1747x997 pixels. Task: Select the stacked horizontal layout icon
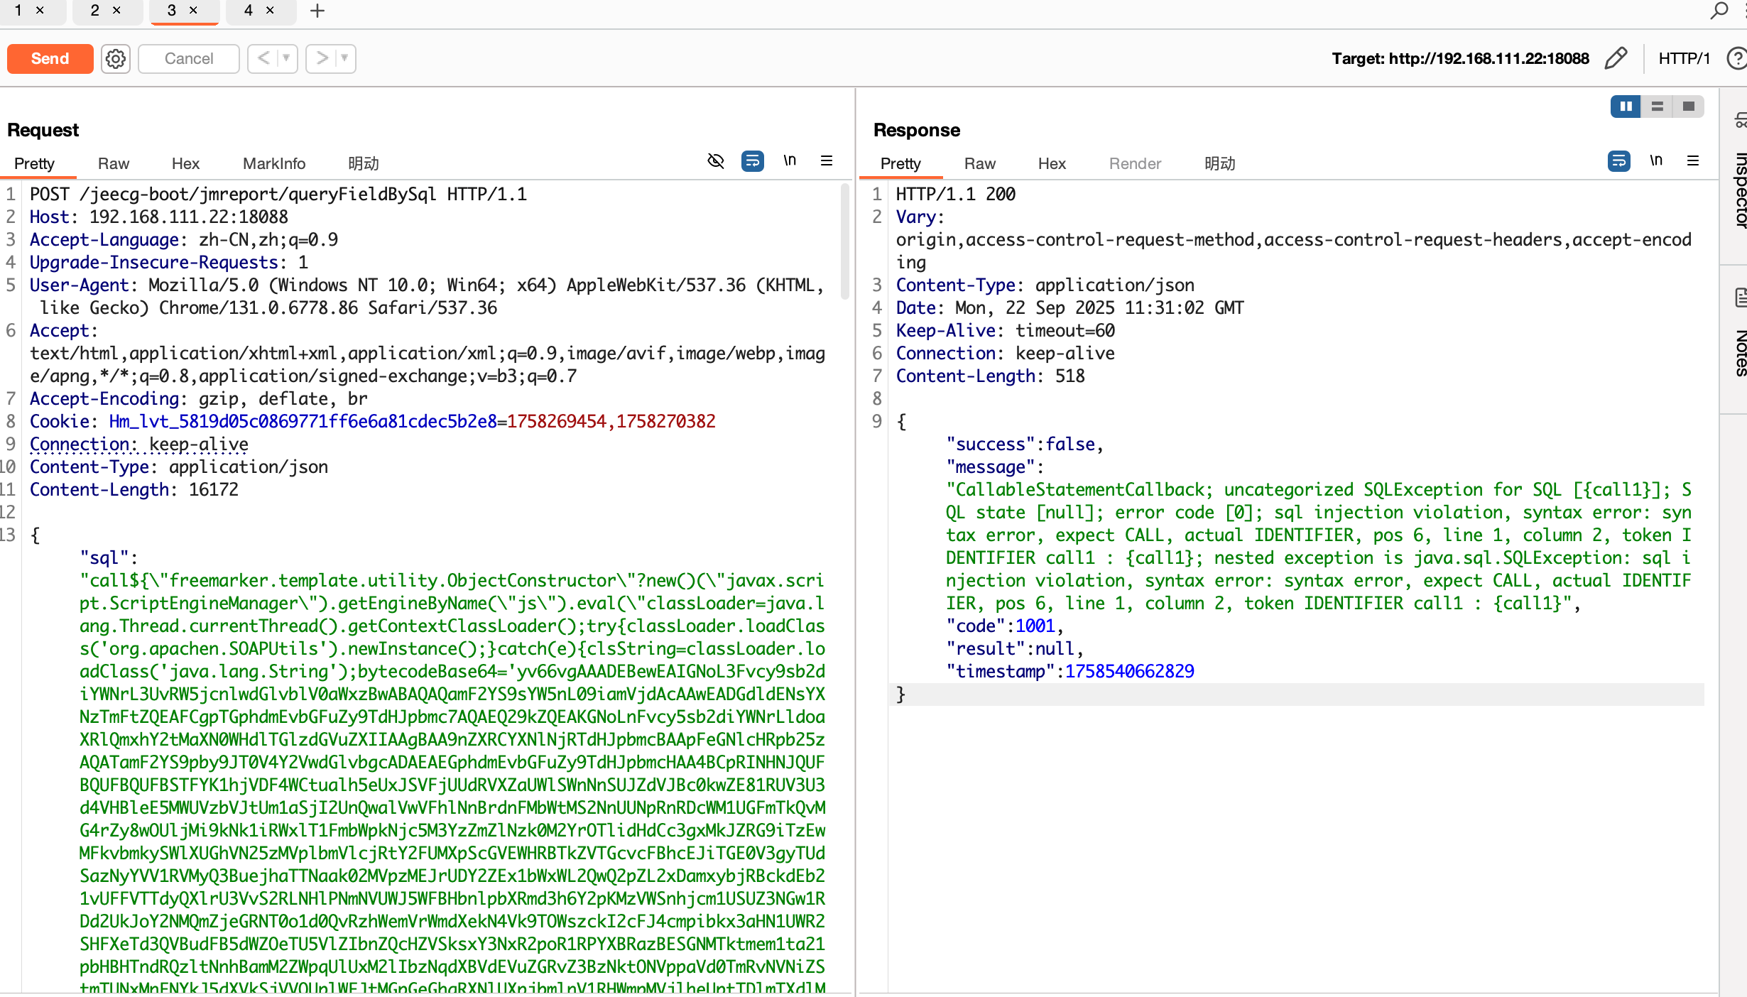click(1658, 107)
